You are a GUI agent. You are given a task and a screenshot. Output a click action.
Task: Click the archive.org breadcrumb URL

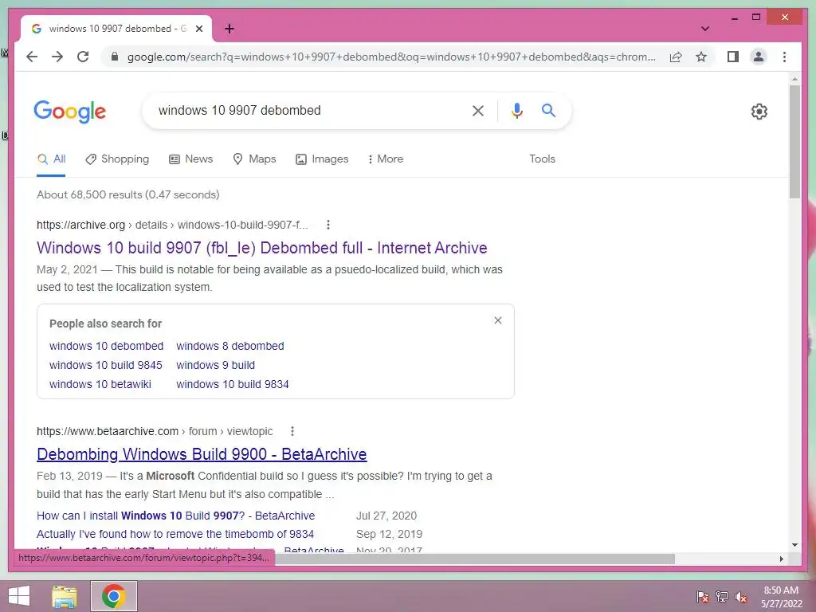coord(172,225)
